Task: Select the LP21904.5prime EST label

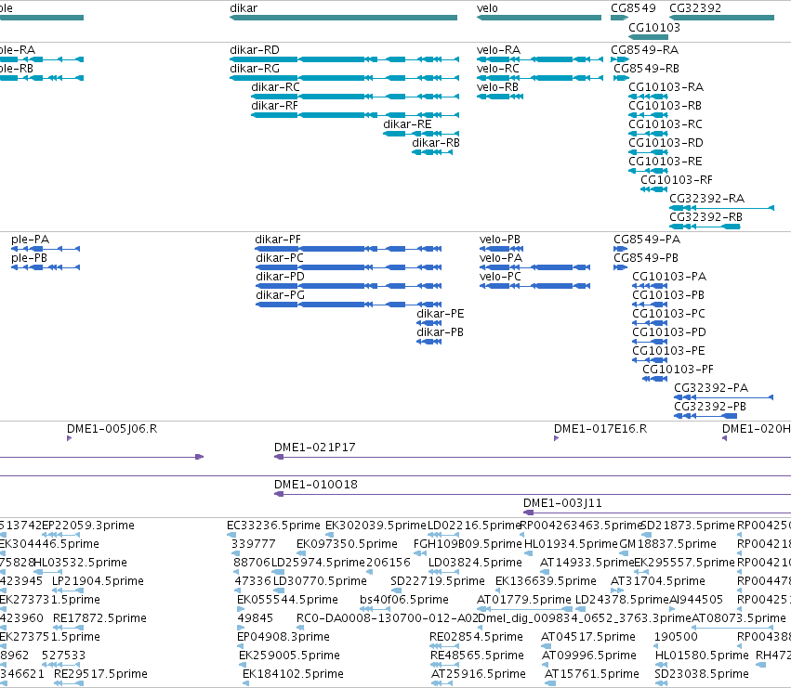Action: pyautogui.click(x=98, y=581)
